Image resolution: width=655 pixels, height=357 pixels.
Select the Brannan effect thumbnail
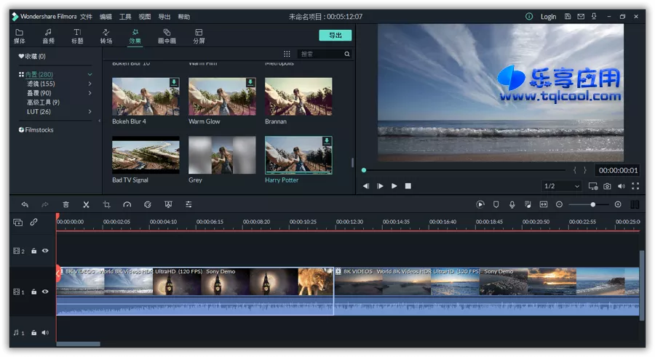click(x=298, y=97)
